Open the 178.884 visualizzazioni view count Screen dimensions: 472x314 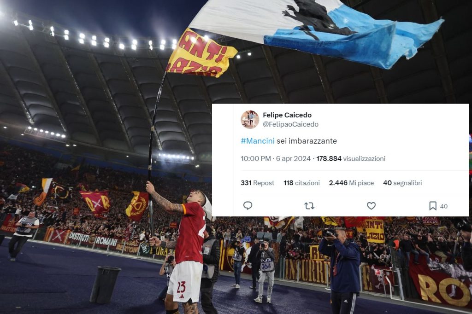351,158
